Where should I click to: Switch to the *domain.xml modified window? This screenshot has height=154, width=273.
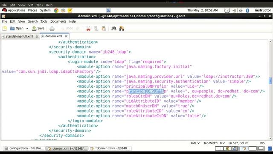pos(110,148)
